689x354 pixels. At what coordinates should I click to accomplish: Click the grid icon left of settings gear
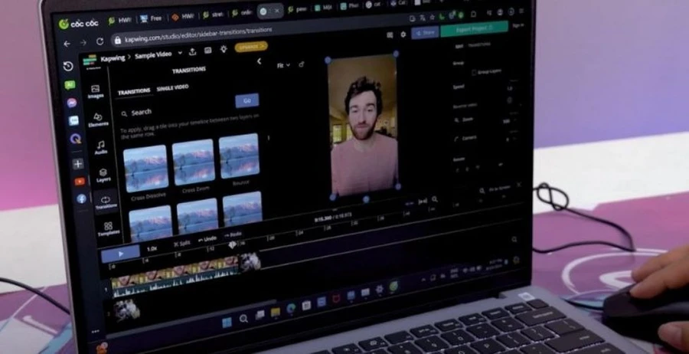point(390,35)
